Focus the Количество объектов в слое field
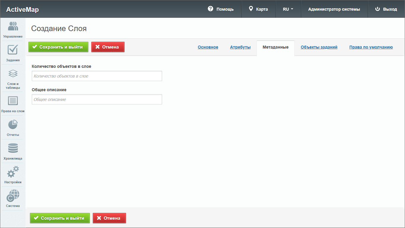405x228 pixels. click(x=97, y=76)
